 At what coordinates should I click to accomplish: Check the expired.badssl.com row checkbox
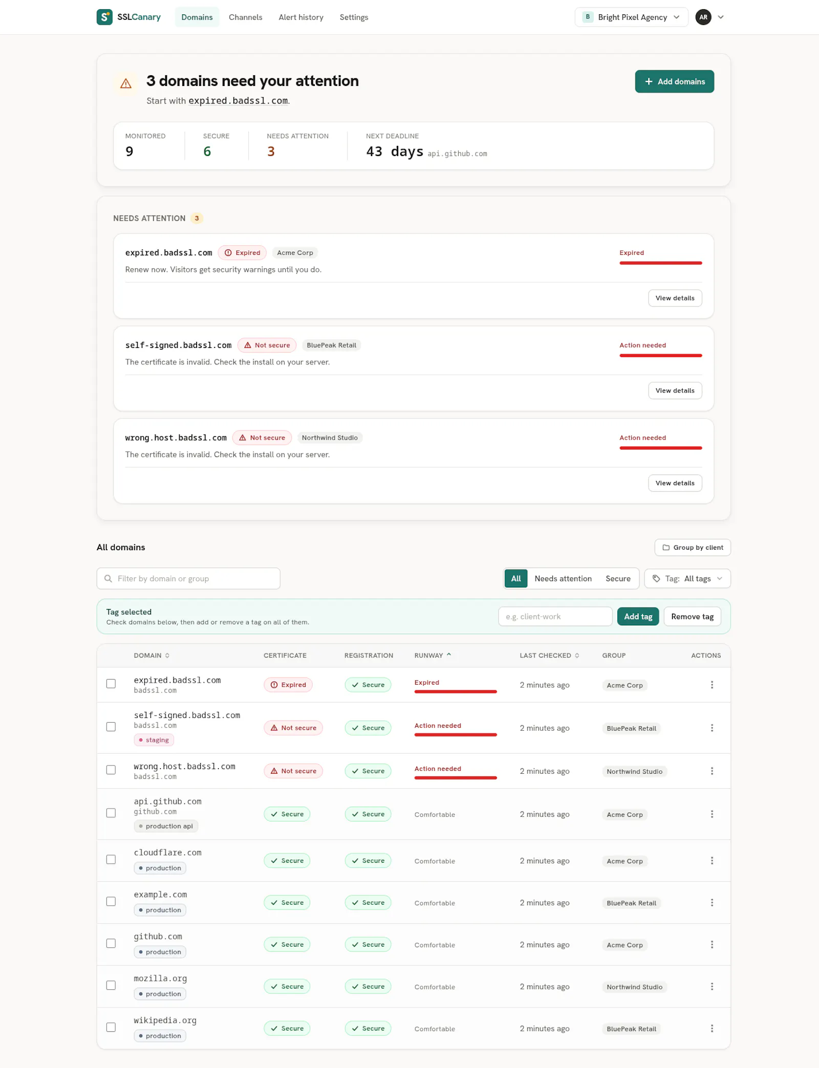coord(111,684)
